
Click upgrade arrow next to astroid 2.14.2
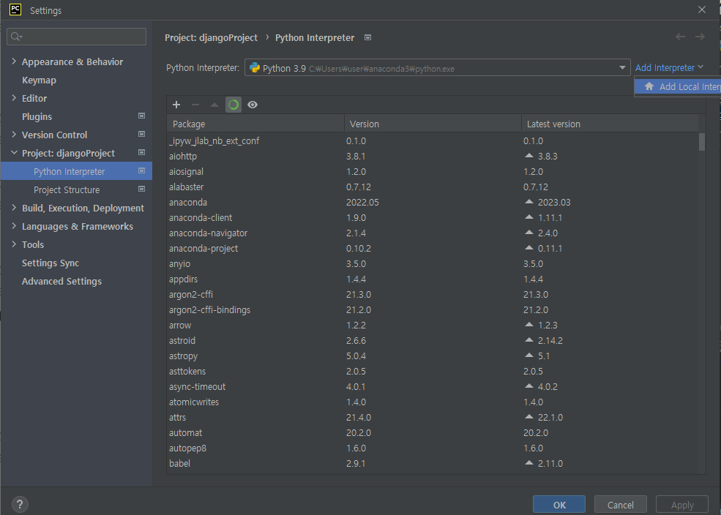(x=529, y=340)
